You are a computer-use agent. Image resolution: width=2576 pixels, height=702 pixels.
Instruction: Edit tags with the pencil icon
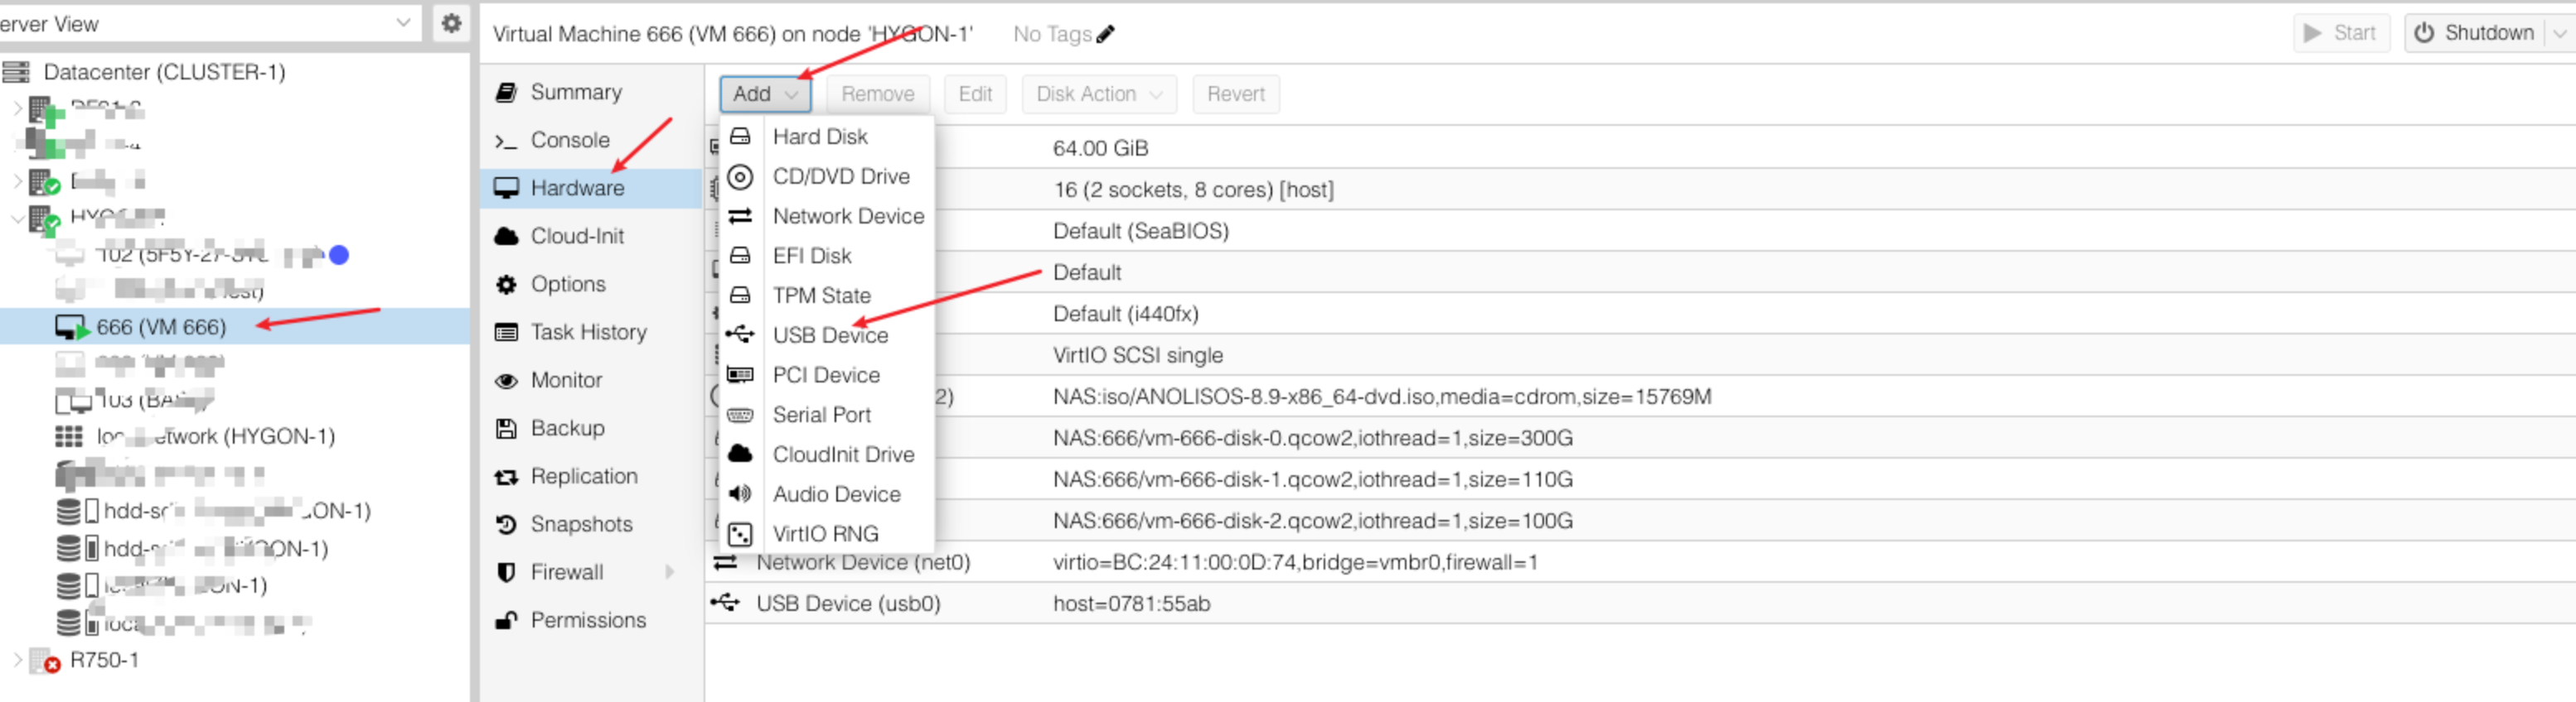(1105, 34)
